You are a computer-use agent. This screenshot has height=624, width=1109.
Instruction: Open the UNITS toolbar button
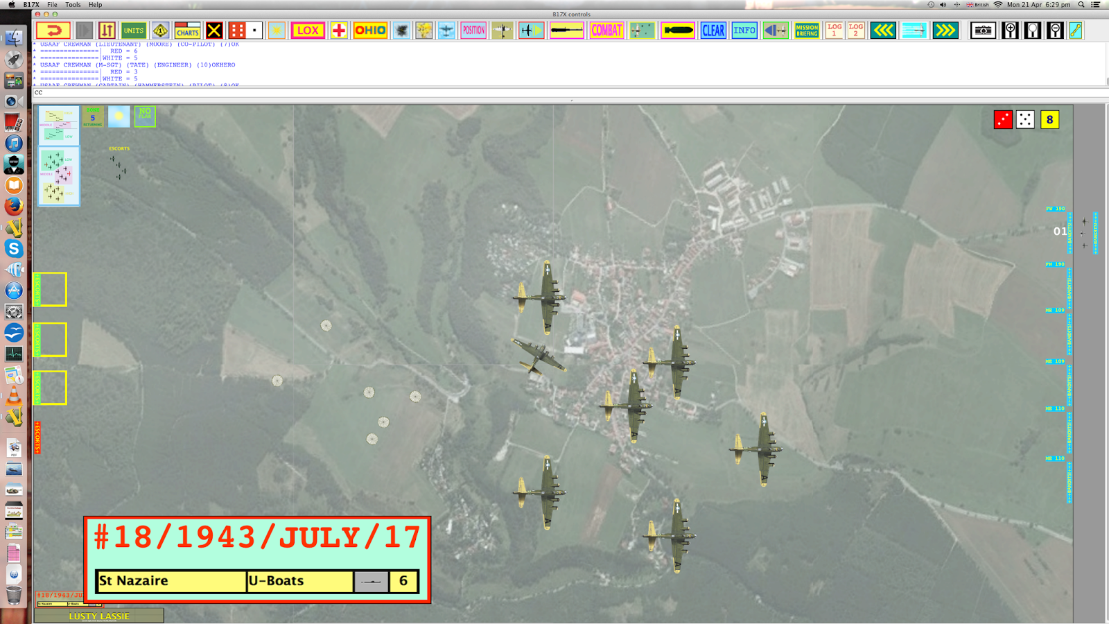click(134, 31)
